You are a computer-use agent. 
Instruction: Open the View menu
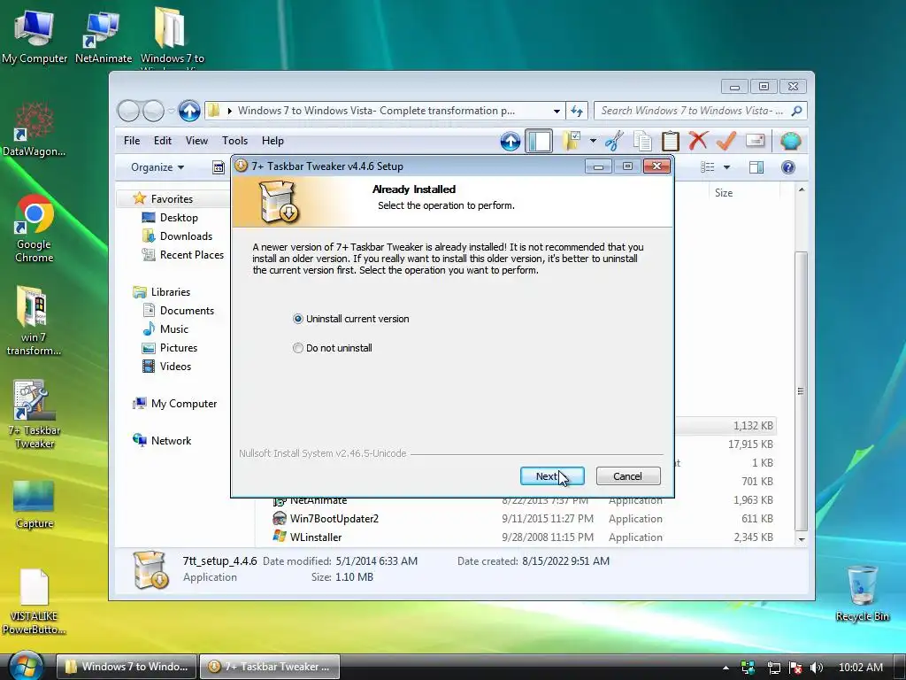(x=196, y=141)
